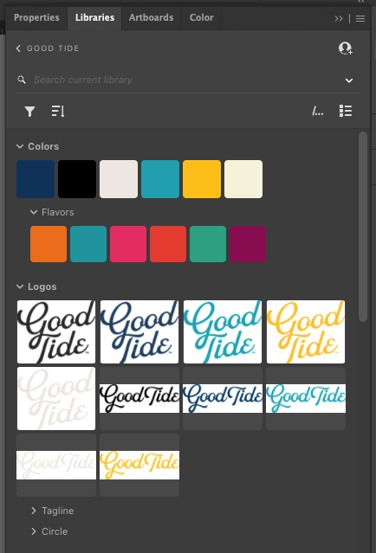Go back from the GOOD TIDE library

click(18, 48)
